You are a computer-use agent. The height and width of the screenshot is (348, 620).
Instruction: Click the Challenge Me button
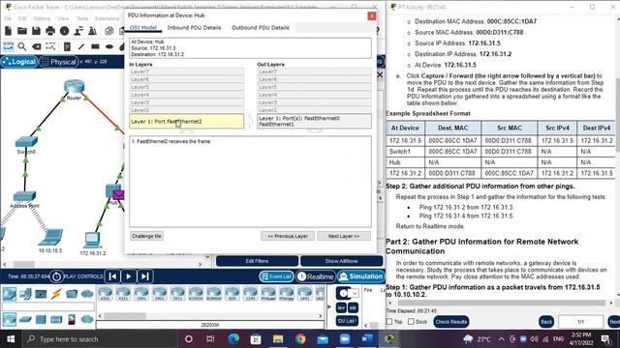pyautogui.click(x=146, y=236)
